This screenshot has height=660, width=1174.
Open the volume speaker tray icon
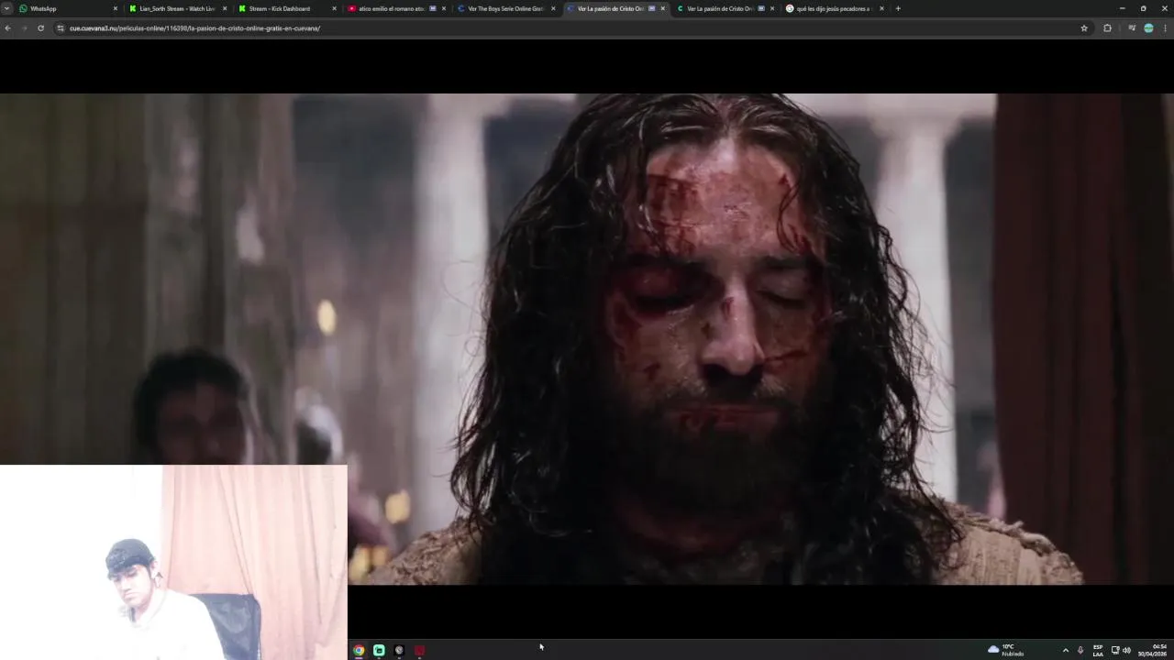1126,650
